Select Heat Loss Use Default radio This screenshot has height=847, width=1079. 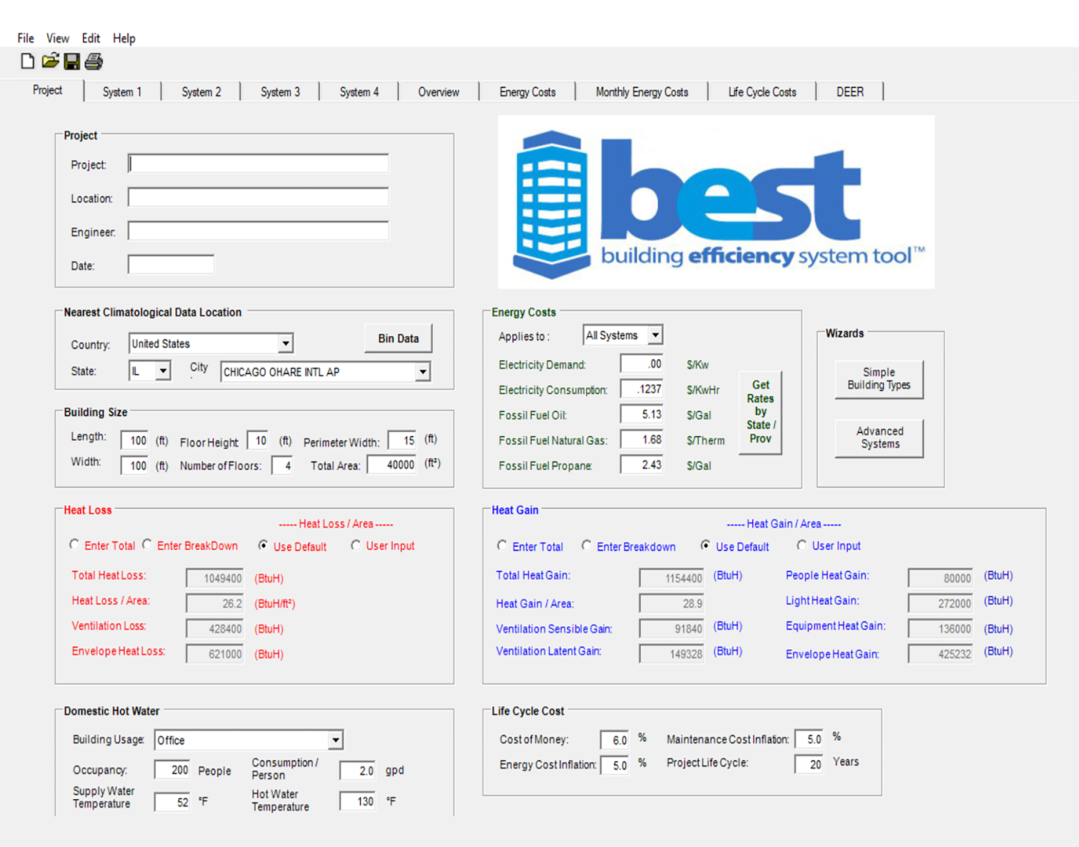pyautogui.click(x=263, y=545)
